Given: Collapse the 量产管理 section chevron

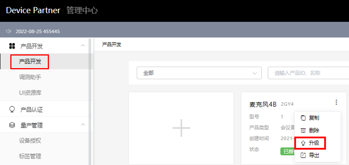Looking at the screenshot, I should (83, 125).
